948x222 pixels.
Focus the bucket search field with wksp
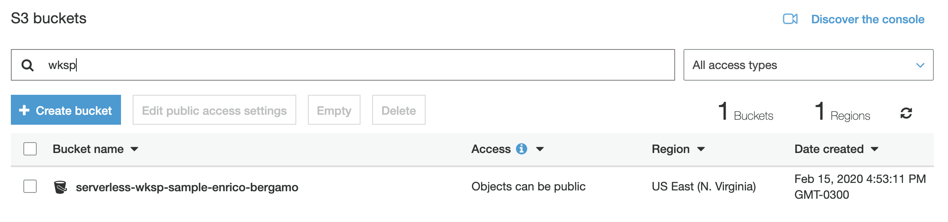(343, 65)
